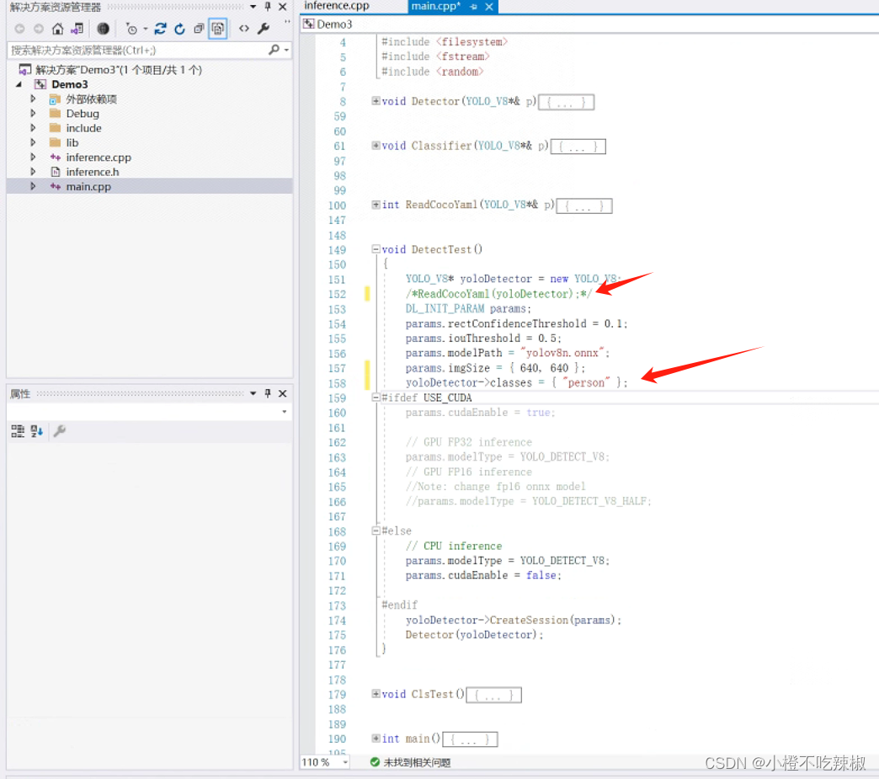The width and height of the screenshot is (879, 779).
Task: Open the 110 % zoom dropdown
Action: point(345,762)
